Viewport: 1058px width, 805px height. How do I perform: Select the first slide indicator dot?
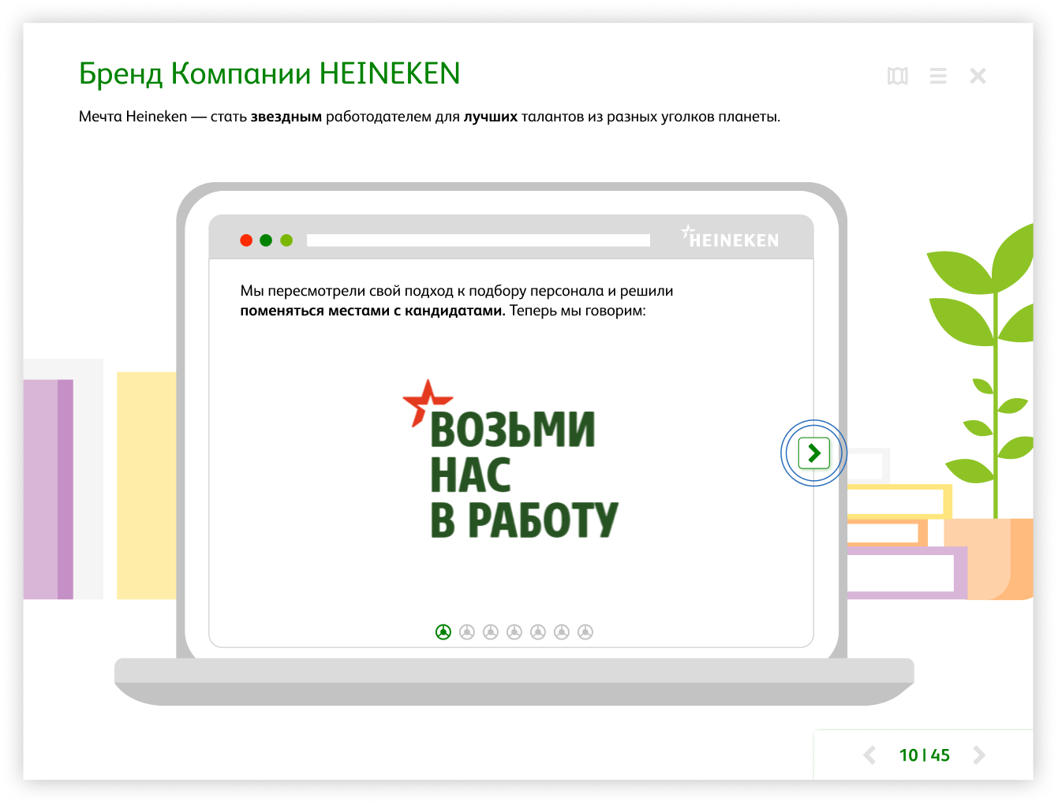443,632
